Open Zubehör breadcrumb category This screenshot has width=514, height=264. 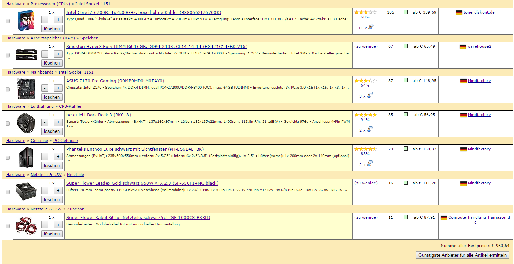75,209
